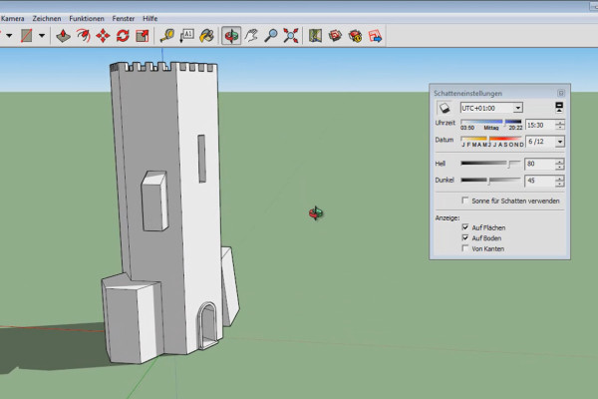Image resolution: width=598 pixels, height=399 pixels.
Task: Open dropdown arrow next to line tool
Action: pos(42,36)
